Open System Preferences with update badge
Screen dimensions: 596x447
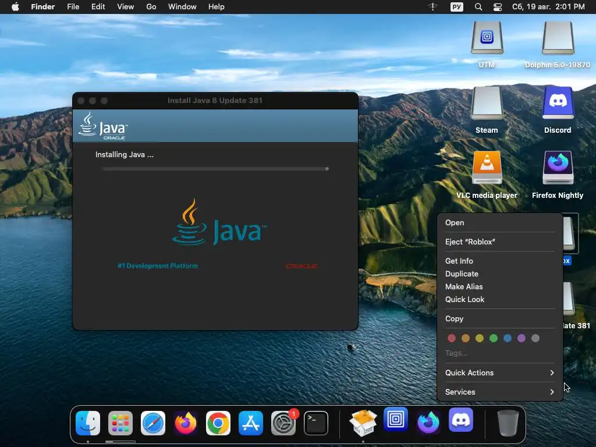283,423
